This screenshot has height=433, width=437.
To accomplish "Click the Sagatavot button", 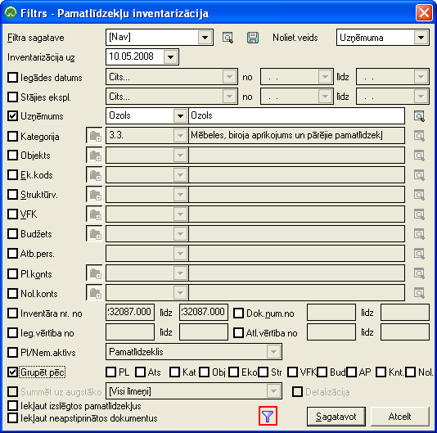I will pyautogui.click(x=336, y=417).
